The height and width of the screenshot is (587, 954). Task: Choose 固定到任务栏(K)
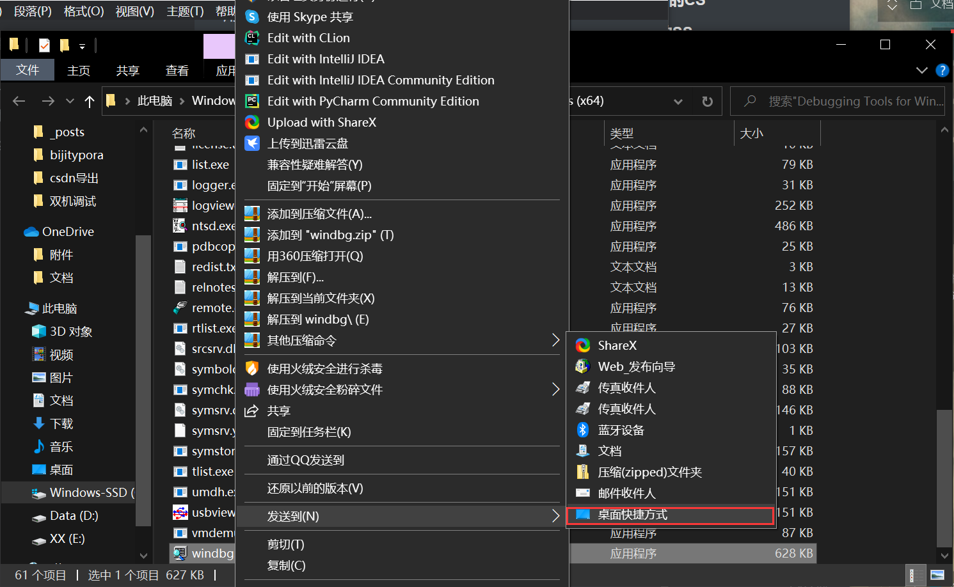pyautogui.click(x=402, y=432)
